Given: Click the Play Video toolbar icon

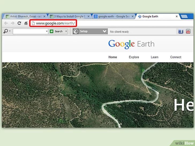Looking at the screenshot, I should point(188,31).
